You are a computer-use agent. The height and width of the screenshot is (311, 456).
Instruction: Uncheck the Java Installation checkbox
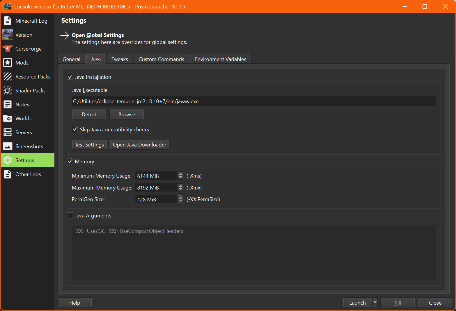tap(70, 77)
